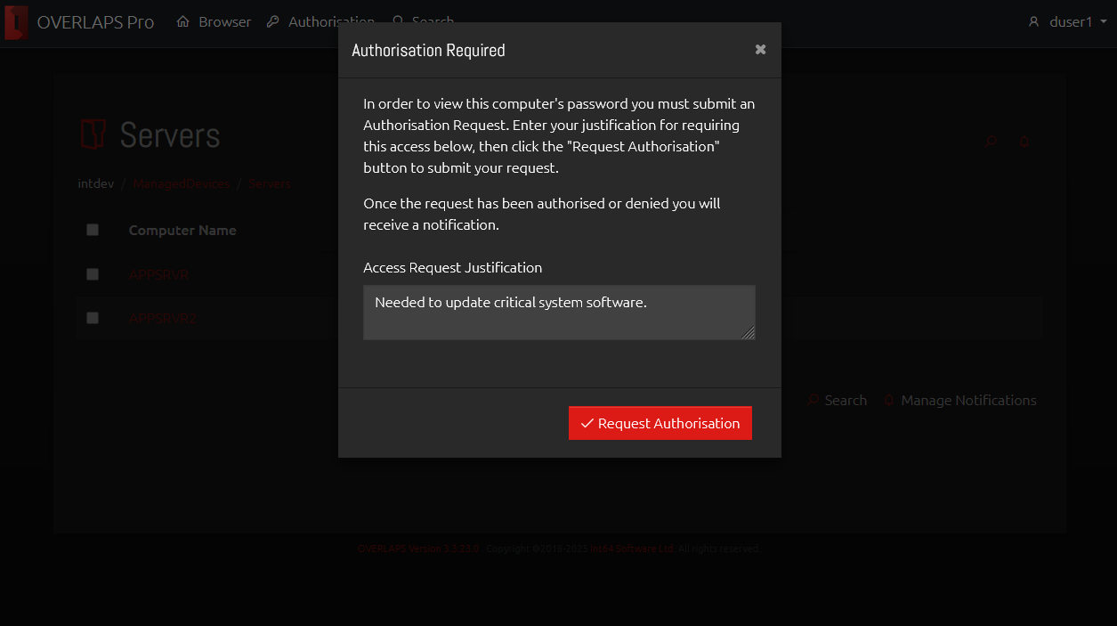Click the Request Authorisation button
The image size is (1117, 626).
660,423
